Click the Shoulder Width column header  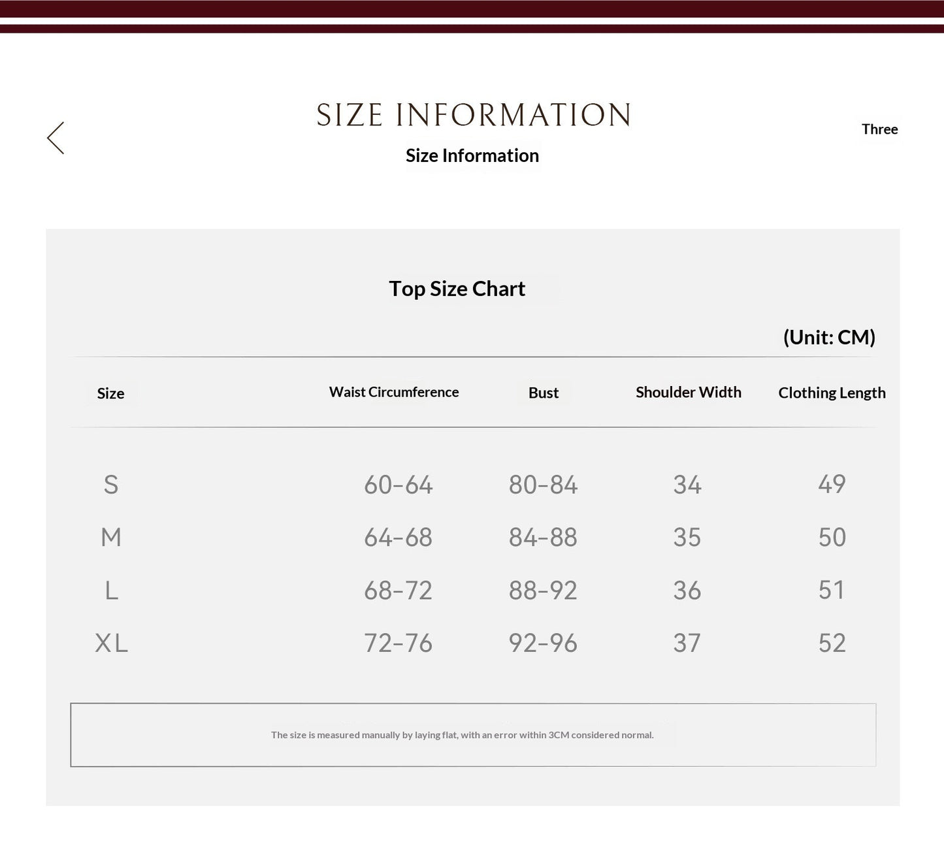coord(689,392)
